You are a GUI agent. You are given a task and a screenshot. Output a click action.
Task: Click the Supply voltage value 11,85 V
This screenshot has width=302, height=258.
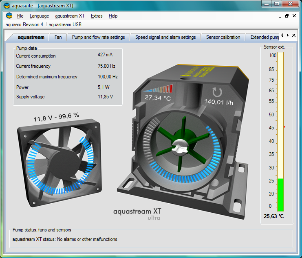105,97
